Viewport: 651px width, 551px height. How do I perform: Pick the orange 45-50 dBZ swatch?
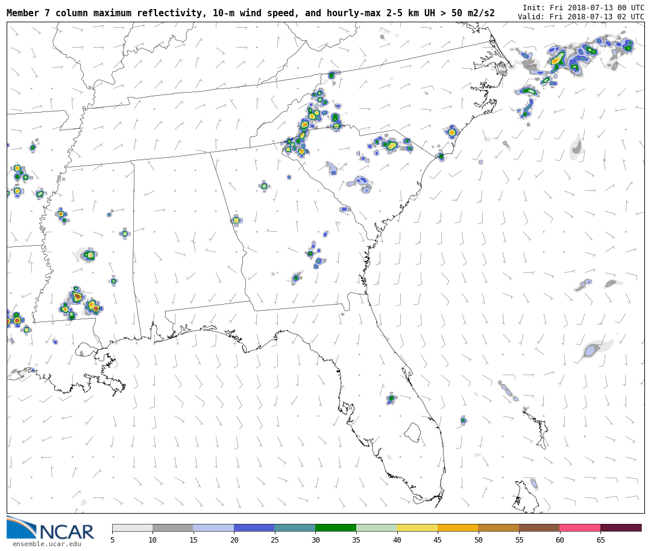[458, 528]
